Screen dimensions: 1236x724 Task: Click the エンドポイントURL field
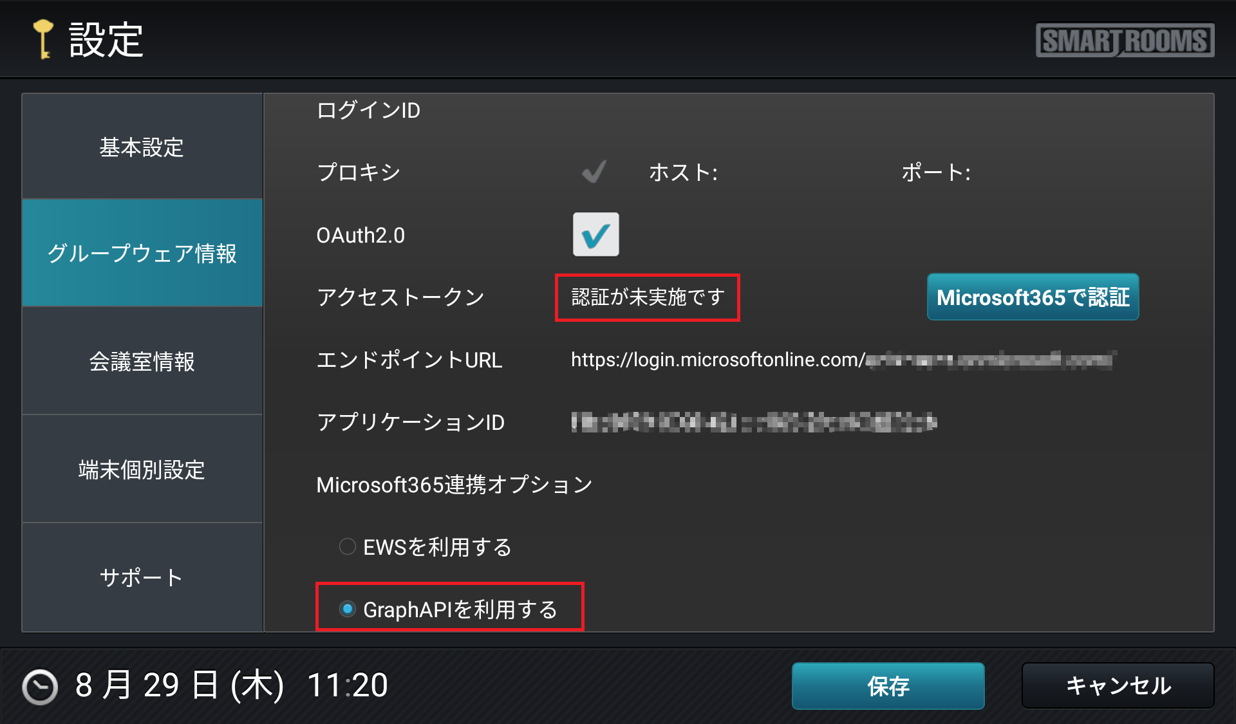coord(843,359)
